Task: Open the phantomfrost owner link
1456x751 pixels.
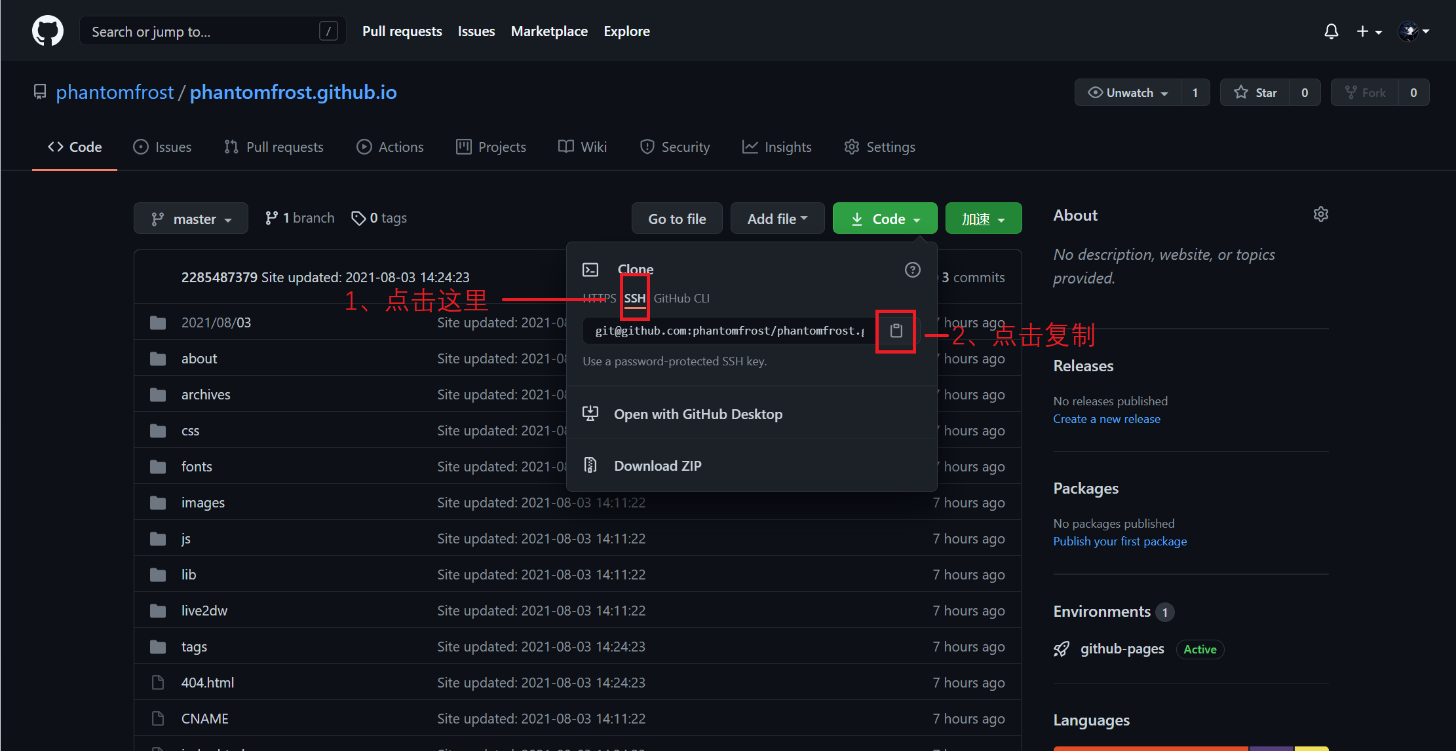Action: (115, 92)
